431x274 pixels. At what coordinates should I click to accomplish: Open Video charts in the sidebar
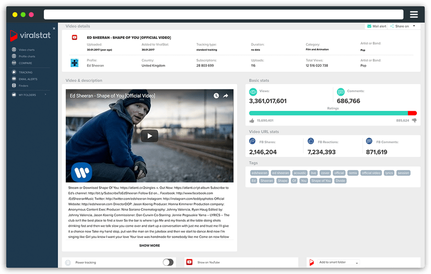27,50
